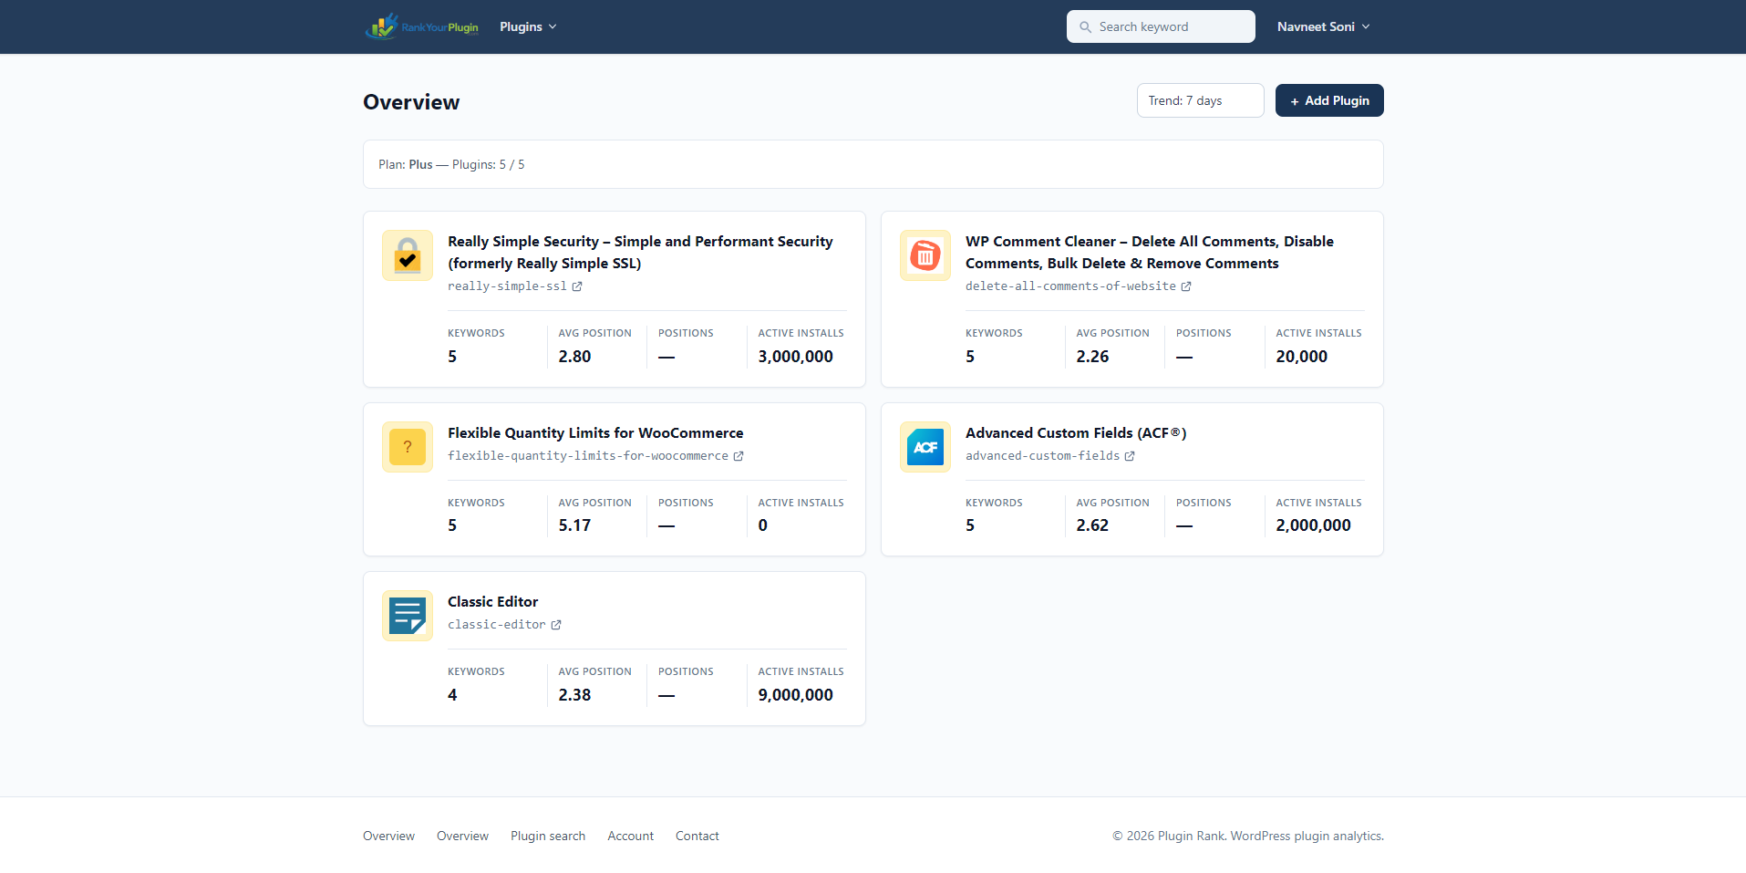Expand the Navneet Soni account menu
This screenshot has width=1746, height=873.
pyautogui.click(x=1323, y=26)
